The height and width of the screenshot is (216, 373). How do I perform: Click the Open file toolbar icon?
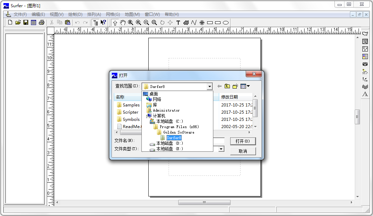[x=18, y=23]
